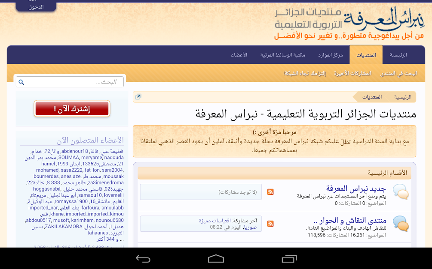The height and width of the screenshot is (269, 432).
Task: Open the الدخول login tab at the top
Action: [36, 6]
